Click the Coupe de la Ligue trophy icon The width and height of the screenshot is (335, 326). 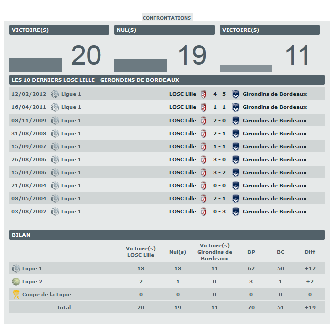[16, 295]
